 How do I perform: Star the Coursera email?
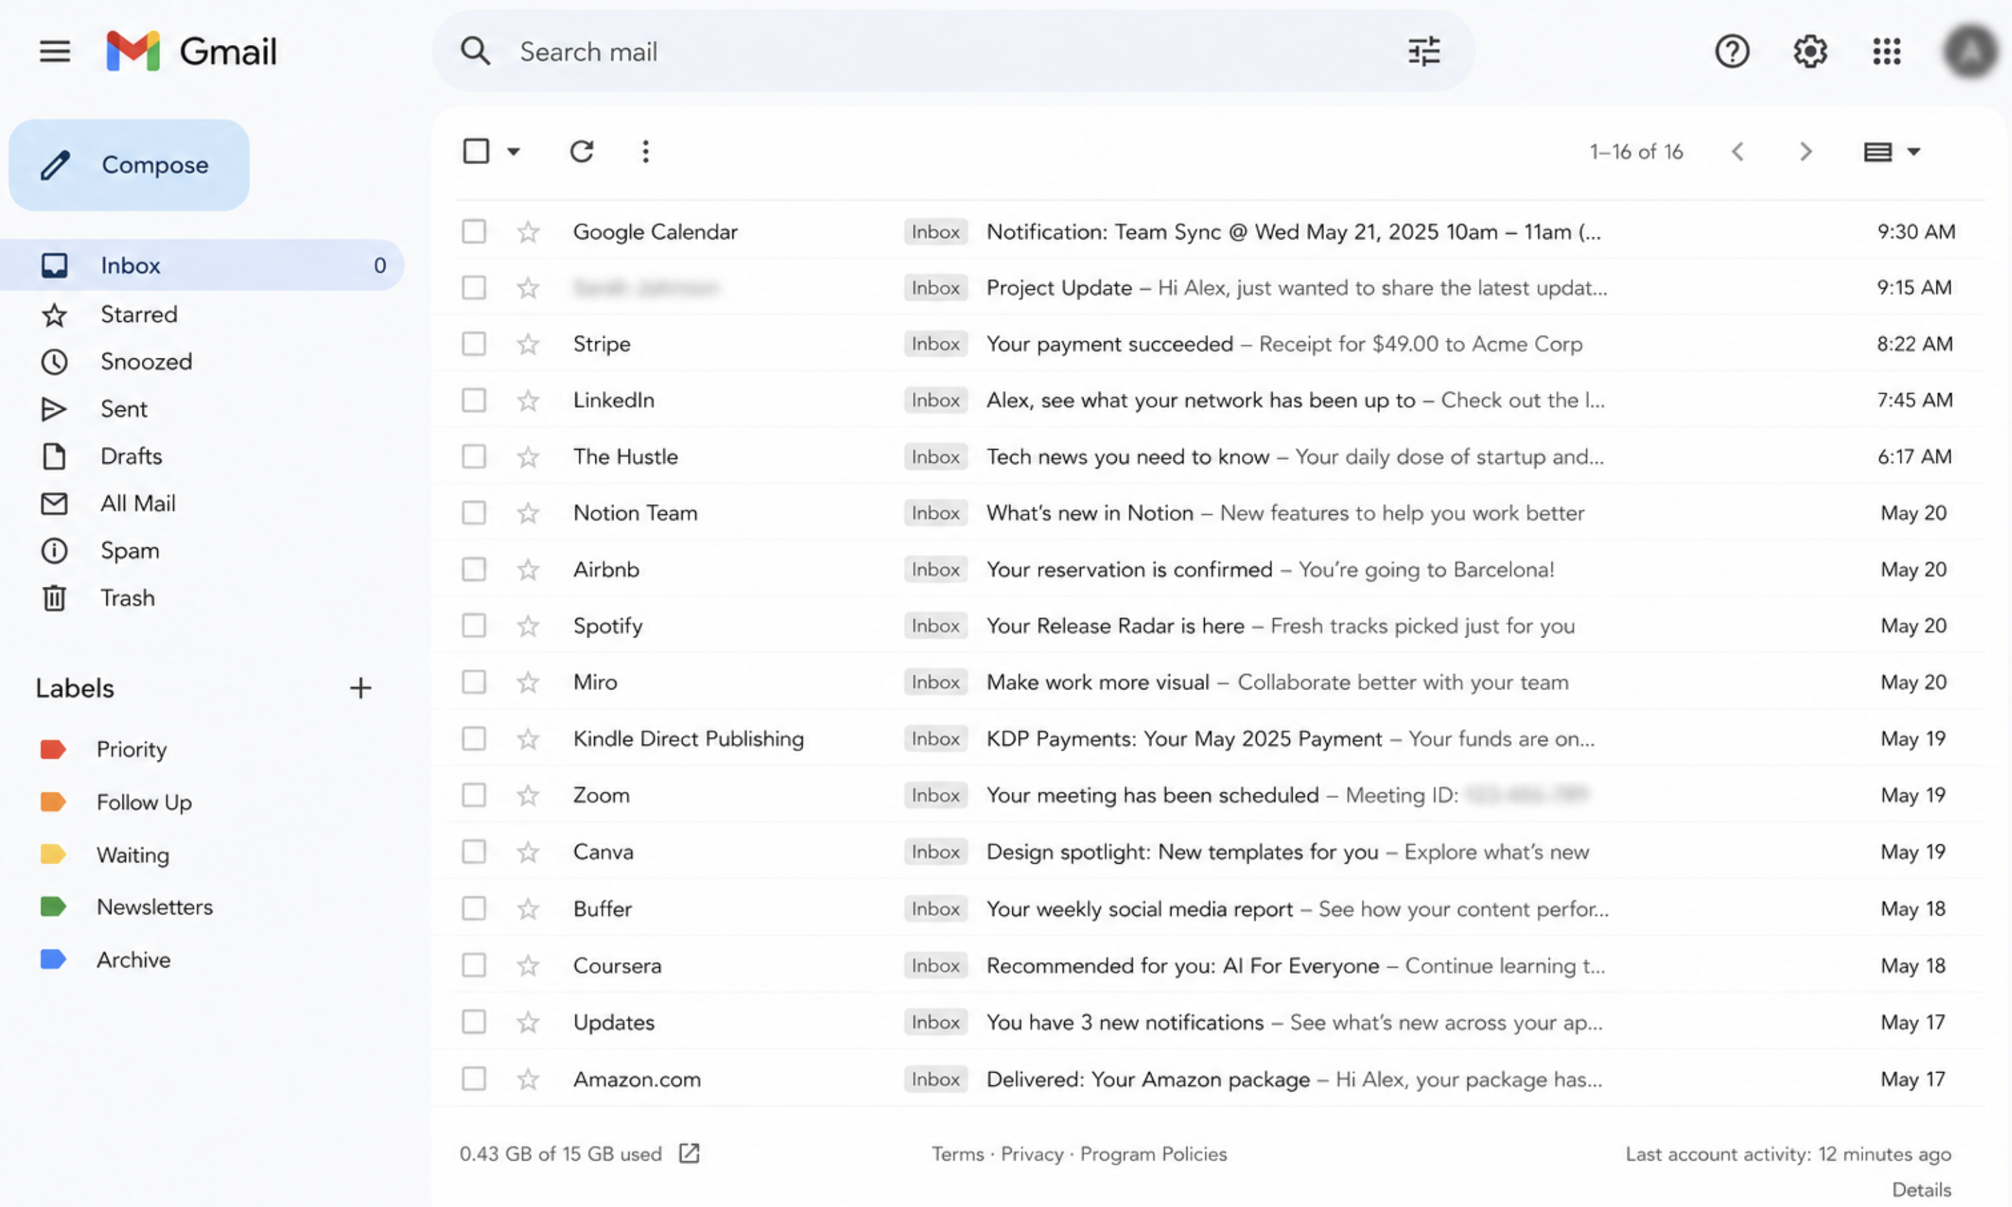(x=528, y=965)
